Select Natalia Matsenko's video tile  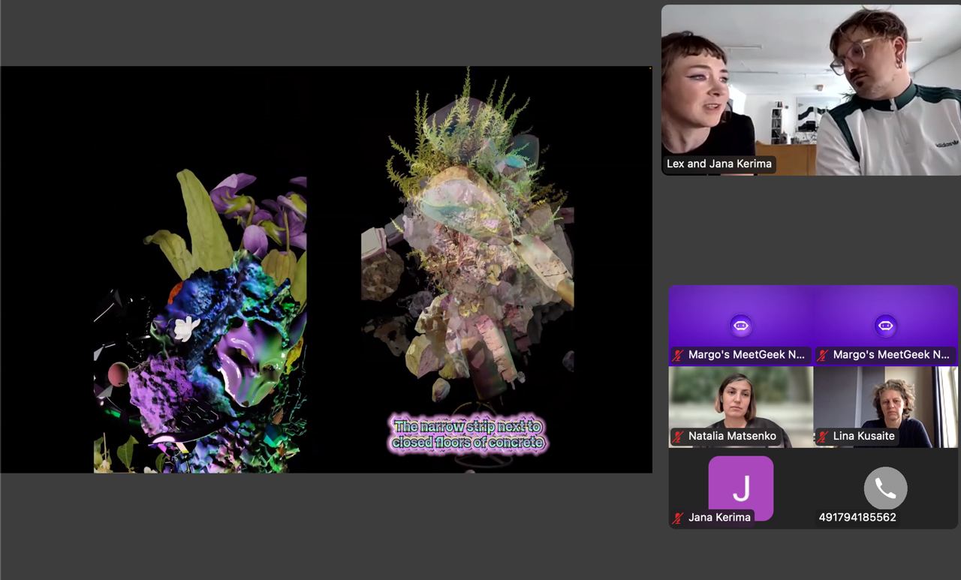(740, 407)
